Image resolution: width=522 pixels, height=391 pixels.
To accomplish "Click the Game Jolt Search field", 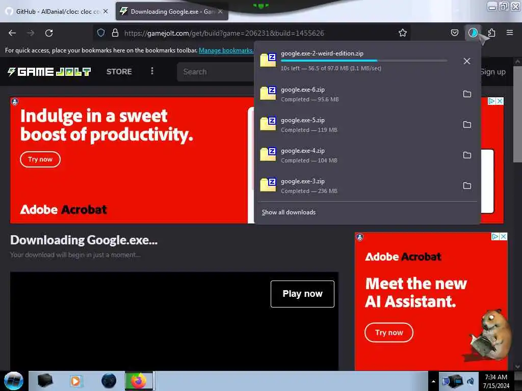I will [x=216, y=72].
